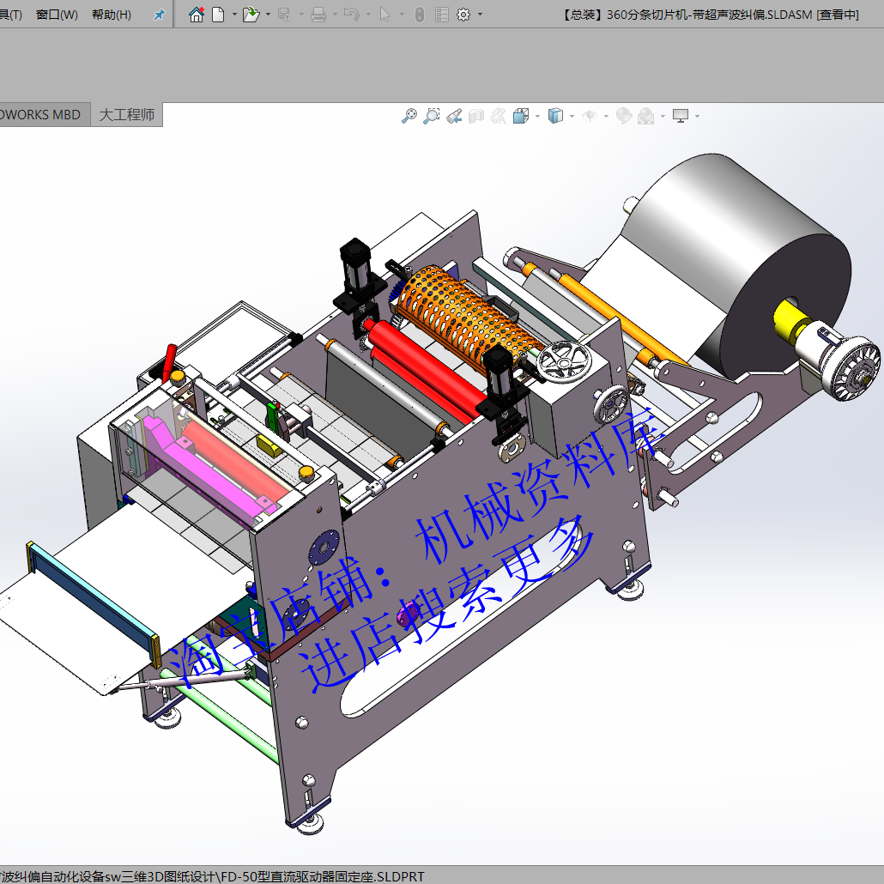Select the yellow shaft hub on roll

tap(791, 320)
